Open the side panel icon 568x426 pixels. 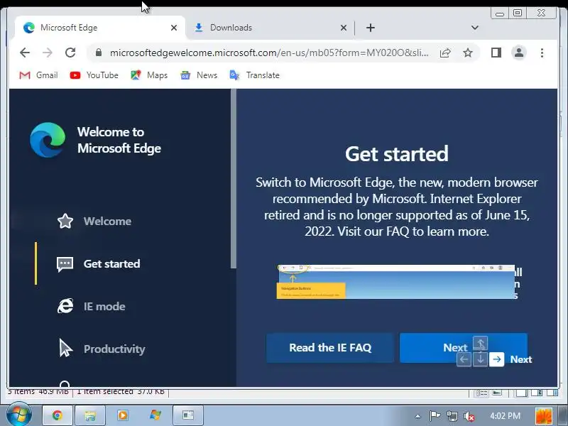point(496,53)
